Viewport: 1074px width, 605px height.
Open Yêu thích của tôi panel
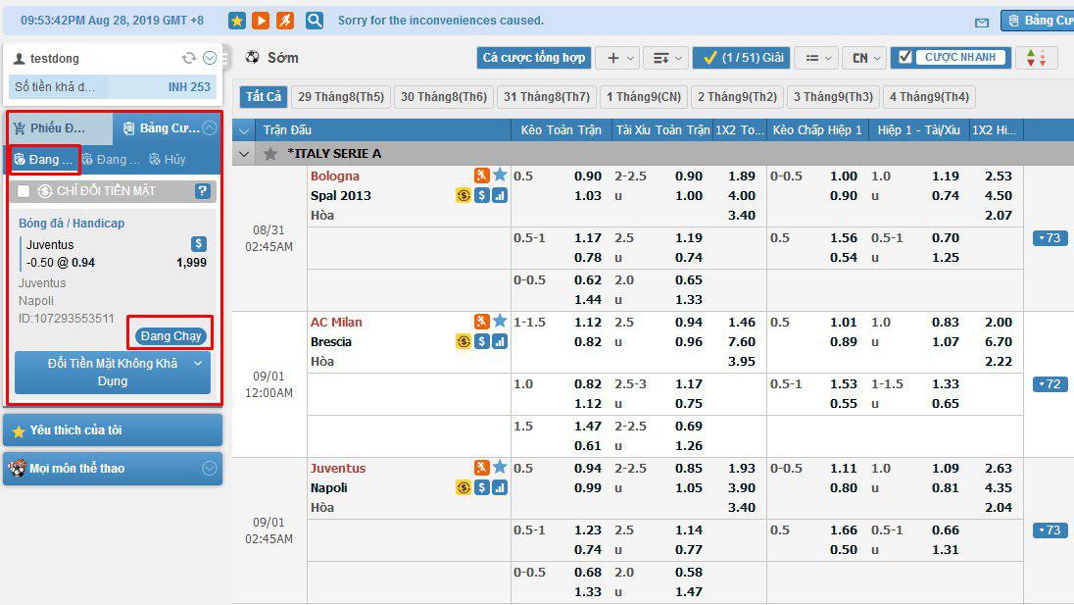(x=113, y=430)
